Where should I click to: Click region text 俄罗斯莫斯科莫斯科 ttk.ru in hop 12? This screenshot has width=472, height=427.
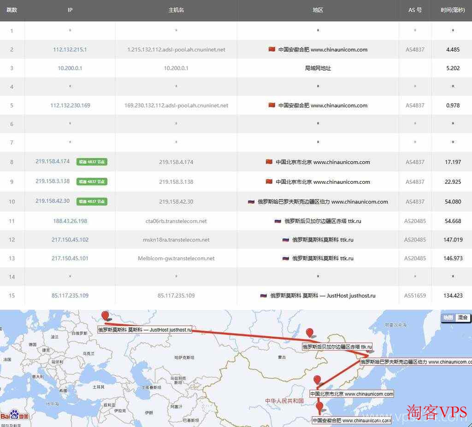tap(323, 240)
